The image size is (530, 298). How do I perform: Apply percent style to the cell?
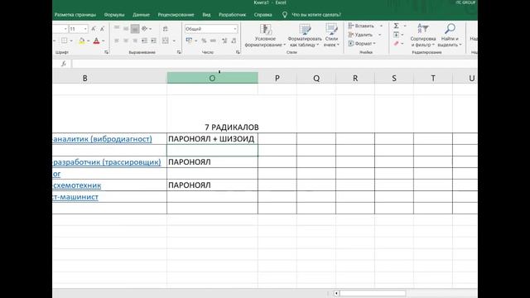point(204,41)
